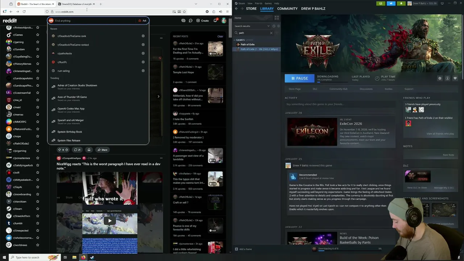Share the Reddit post

[x=102, y=150]
